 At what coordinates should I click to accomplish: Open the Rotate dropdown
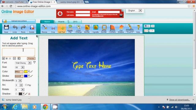[x=20, y=90]
